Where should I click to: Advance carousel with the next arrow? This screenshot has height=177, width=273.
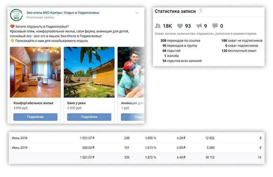point(136,72)
